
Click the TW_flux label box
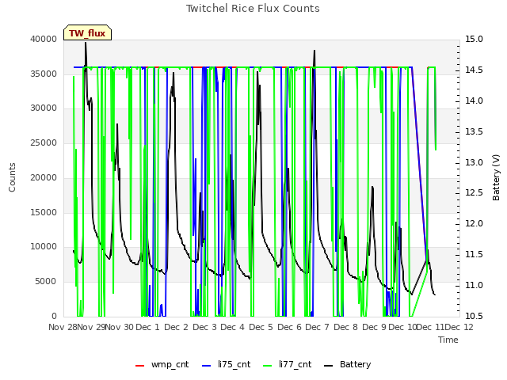tap(87, 32)
